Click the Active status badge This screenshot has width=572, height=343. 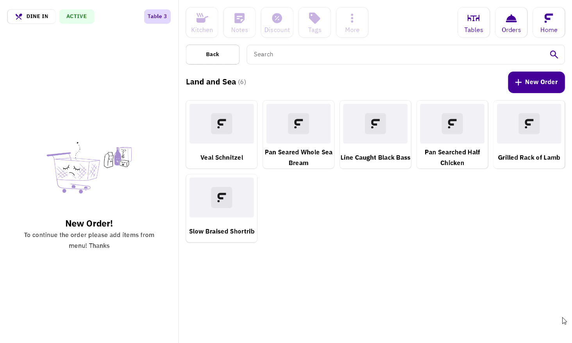77,16
